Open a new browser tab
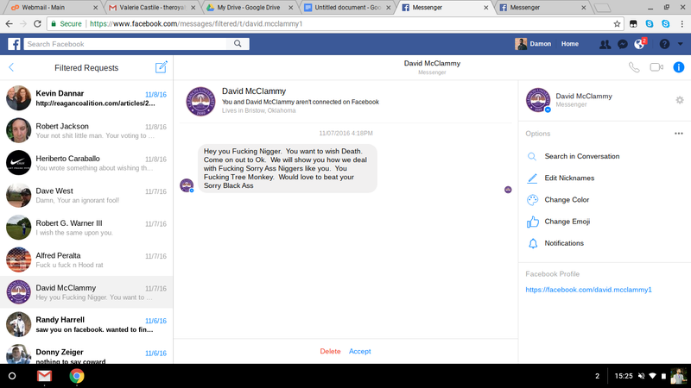The height and width of the screenshot is (388, 691). coord(602,8)
